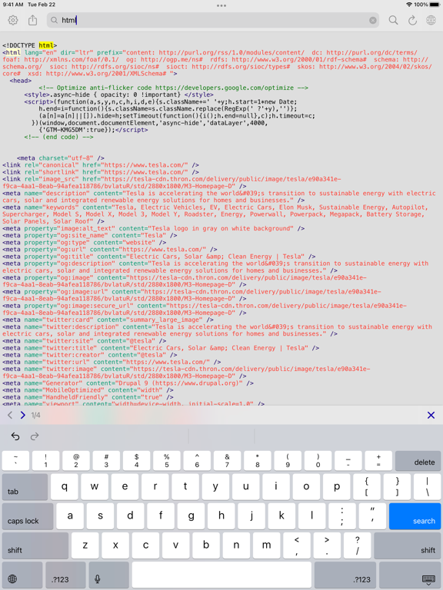Tap the number 5 key
The image size is (443, 590).
pyautogui.click(x=166, y=461)
